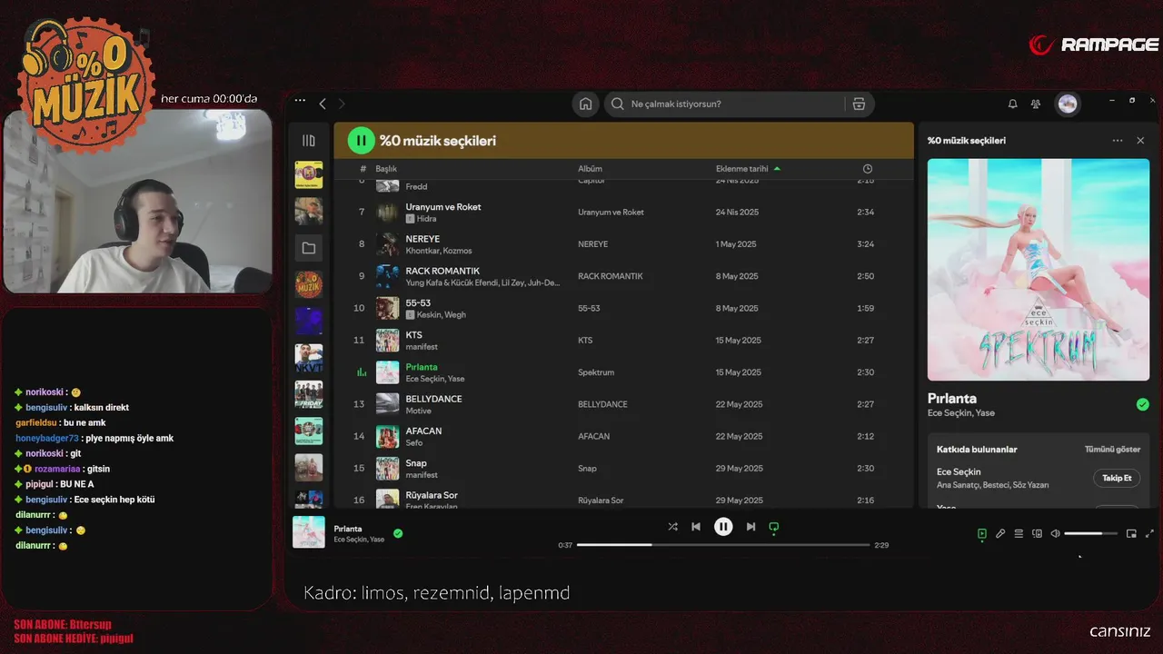Toggle liked check beside Pırlanta in player bar

coord(398,533)
